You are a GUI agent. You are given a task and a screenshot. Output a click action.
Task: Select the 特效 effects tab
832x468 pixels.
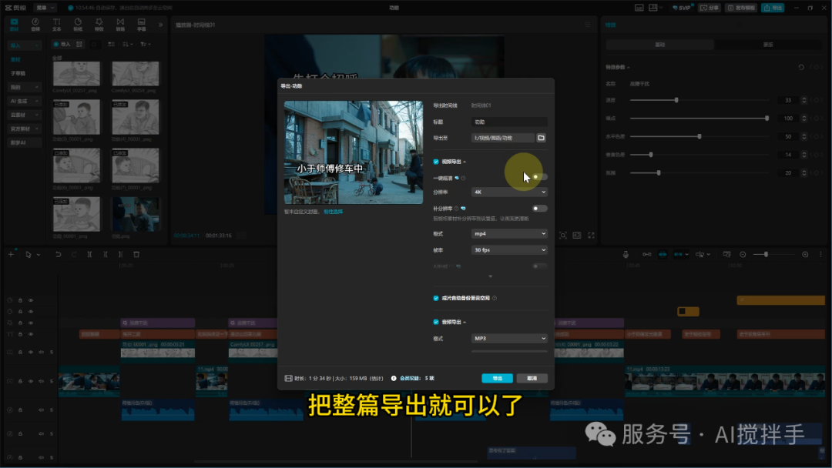(x=99, y=25)
